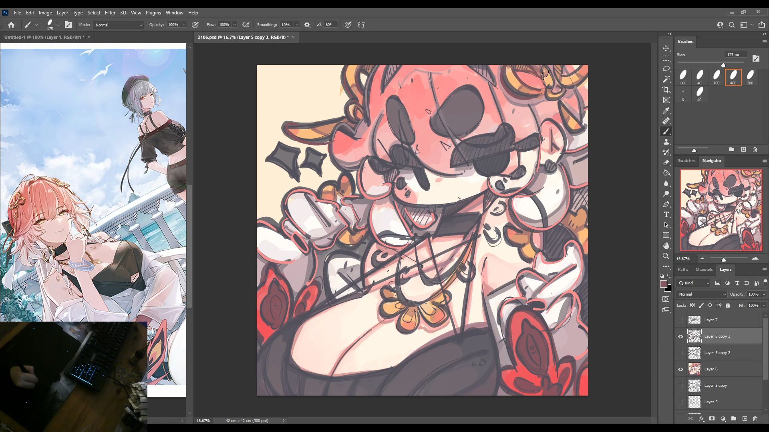Select the Hand tool

click(666, 246)
